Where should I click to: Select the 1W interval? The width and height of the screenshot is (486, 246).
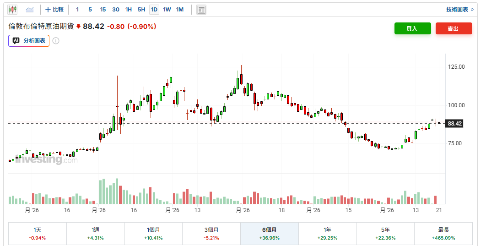(167, 10)
